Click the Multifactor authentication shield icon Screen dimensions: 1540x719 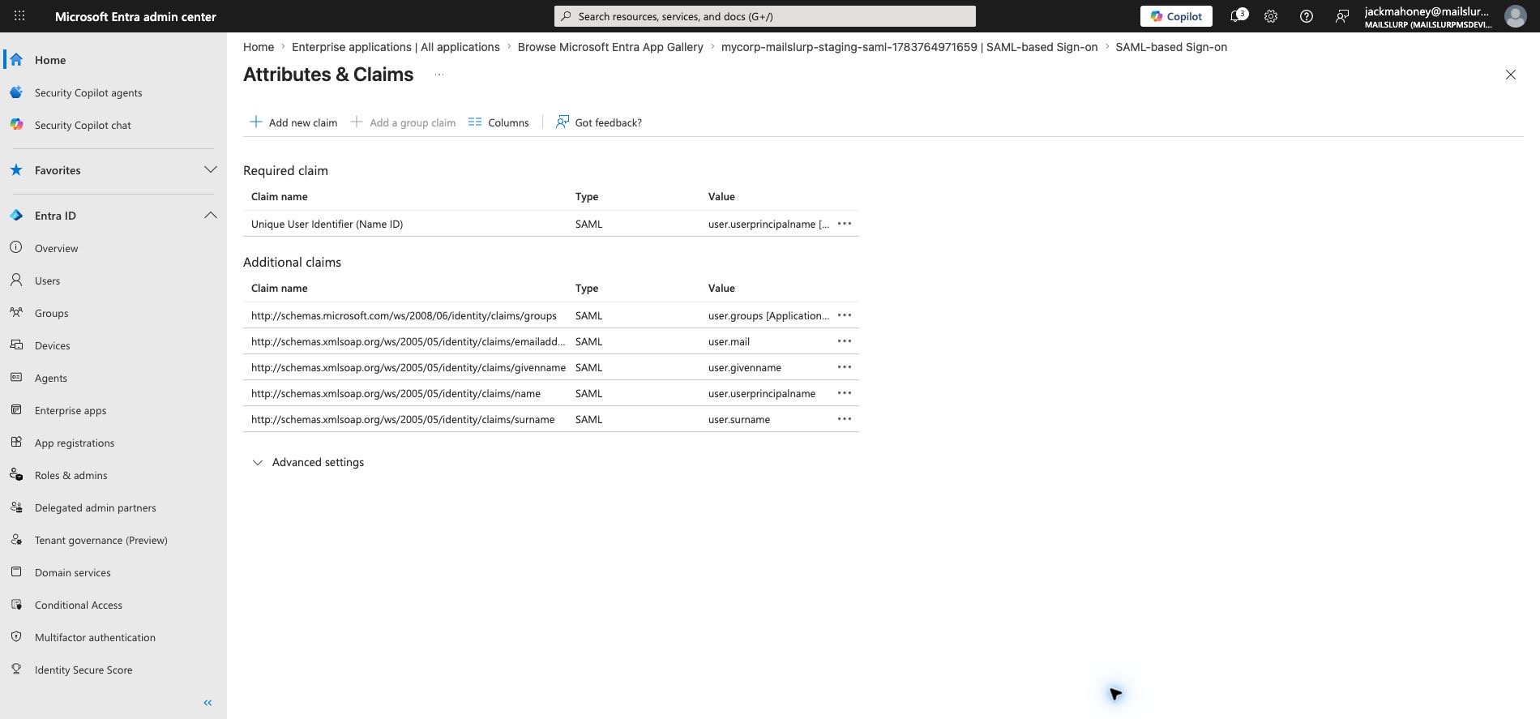tap(16, 637)
